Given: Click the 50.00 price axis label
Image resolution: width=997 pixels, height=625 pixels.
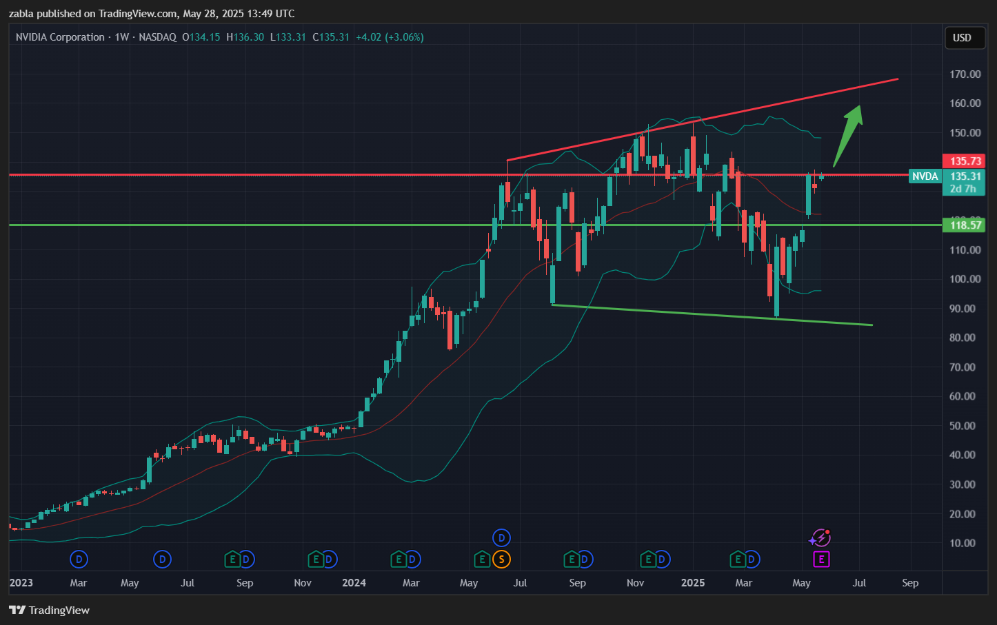Looking at the screenshot, I should (963, 426).
